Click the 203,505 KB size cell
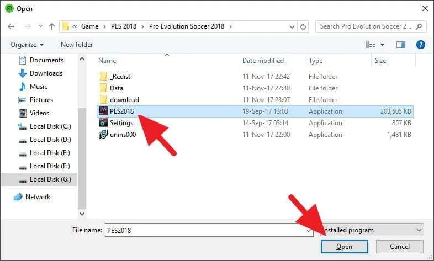Screen dimensions: 434x261 [395, 111]
